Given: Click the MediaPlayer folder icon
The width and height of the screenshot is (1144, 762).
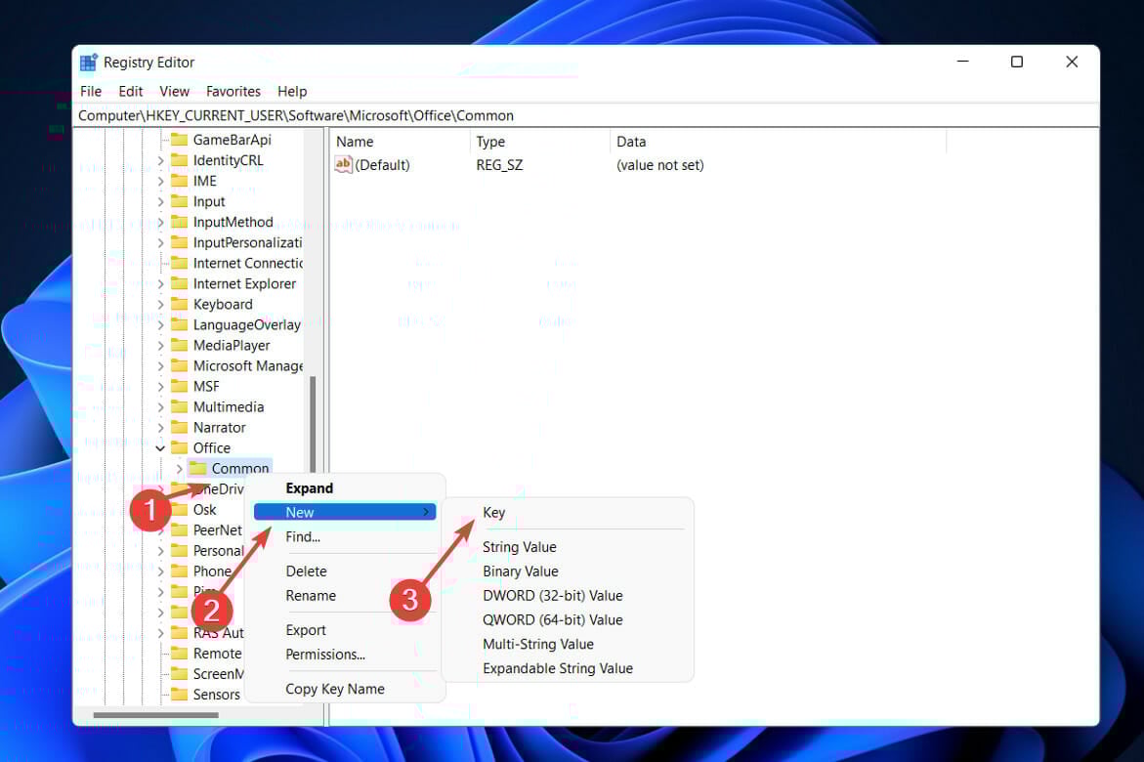Looking at the screenshot, I should (x=180, y=345).
